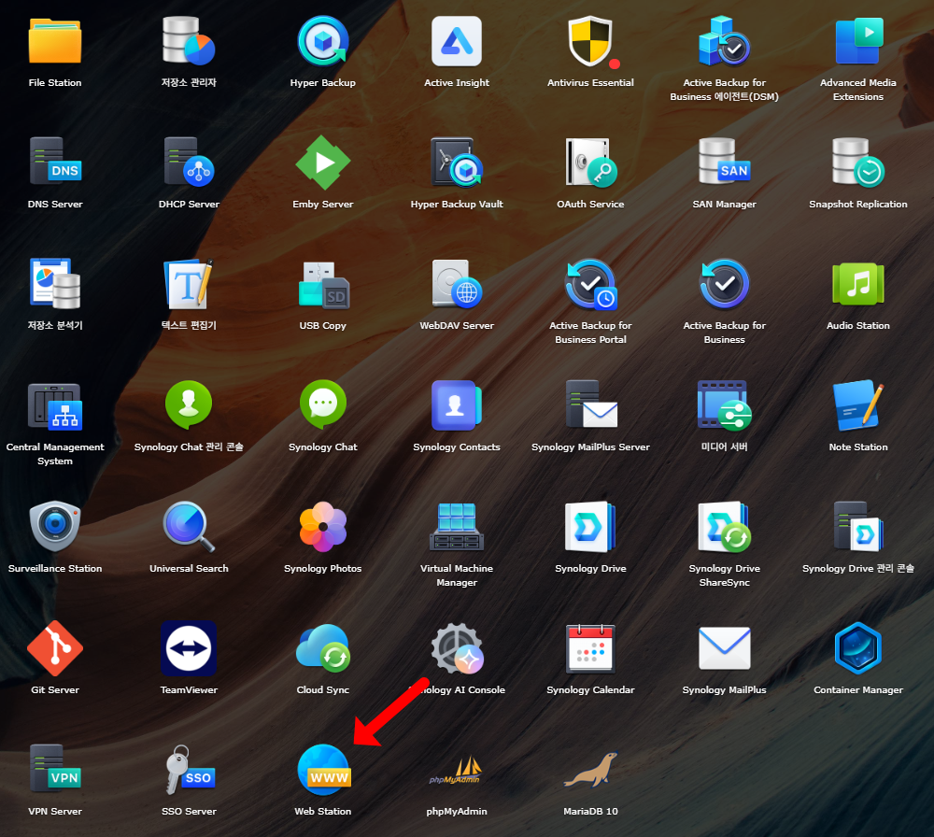Launch Synology Calendar

590,648
